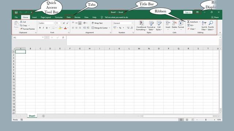Click the AutoSum sigma icon
This screenshot has width=234, height=131.
coord(189,22)
